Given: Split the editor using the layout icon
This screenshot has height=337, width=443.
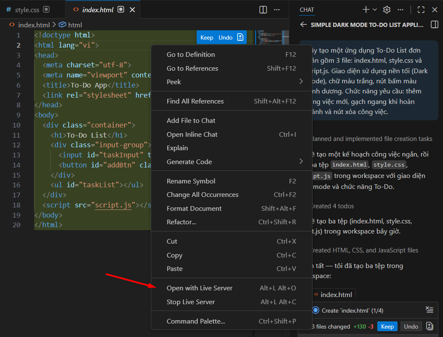Looking at the screenshot, I should point(263,9).
